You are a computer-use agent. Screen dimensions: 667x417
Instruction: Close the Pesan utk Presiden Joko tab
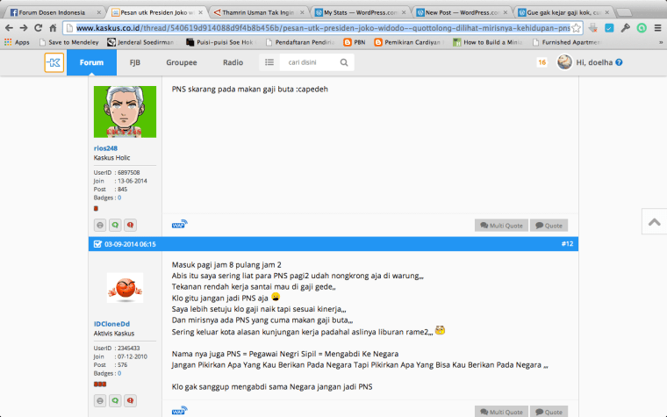pos(200,12)
